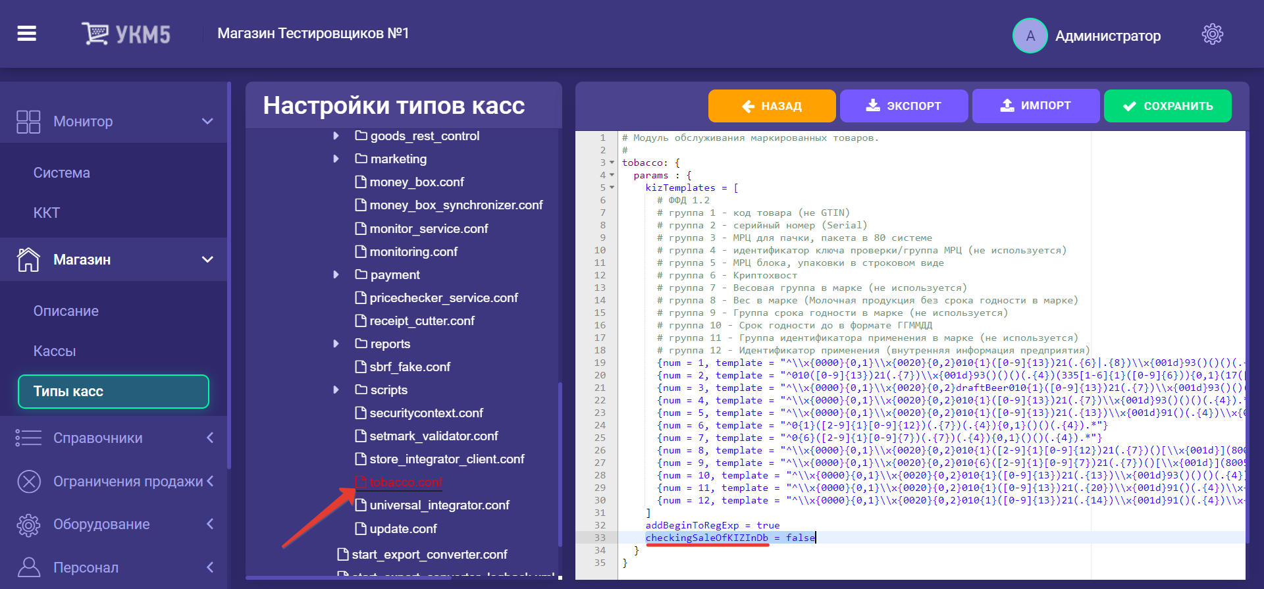Click the left sidebar vertical scrollbar

pos(229,275)
